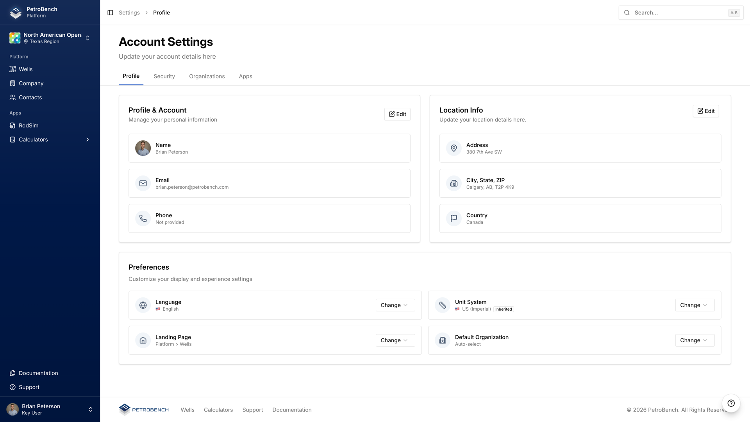
Task: Switch to the Security tab
Action: click(164, 76)
